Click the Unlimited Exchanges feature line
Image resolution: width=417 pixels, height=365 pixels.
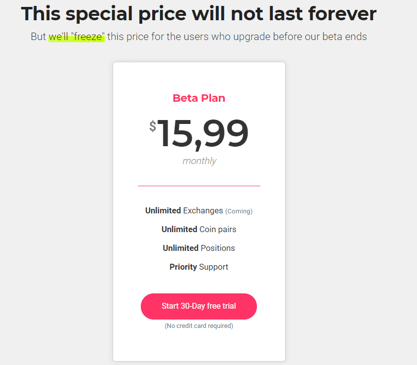coord(199,210)
